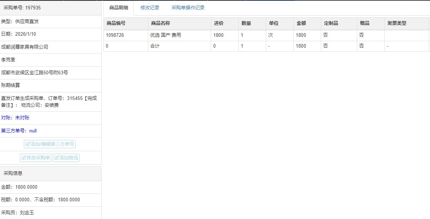Click the 对账：未对账 status link
This screenshot has height=219, width=430.
[x=15, y=118]
